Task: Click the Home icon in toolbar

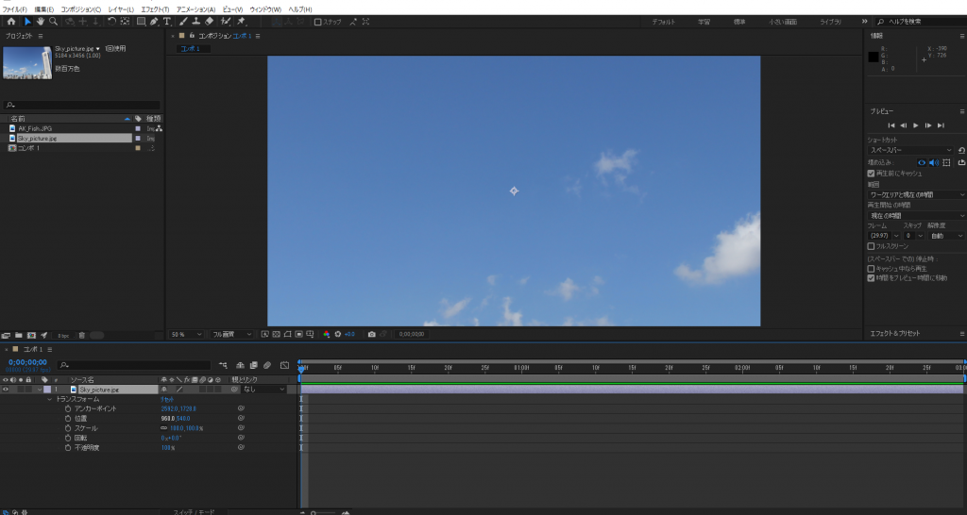Action: [11, 22]
